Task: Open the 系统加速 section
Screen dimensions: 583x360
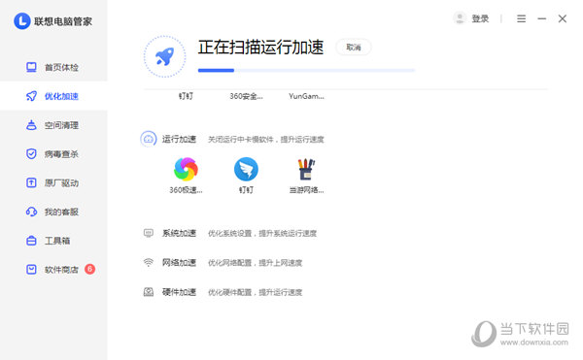Action: [179, 233]
